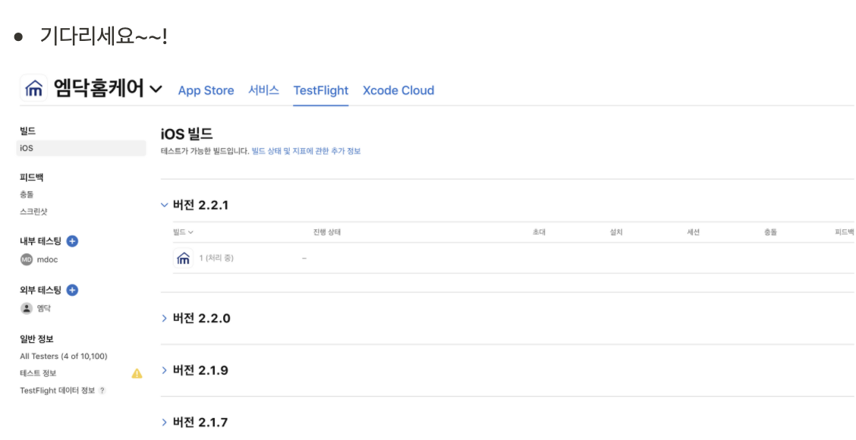Viewport: 856px width, 440px height.
Task: Click the person icon beside 엠닥
Action: click(27, 309)
